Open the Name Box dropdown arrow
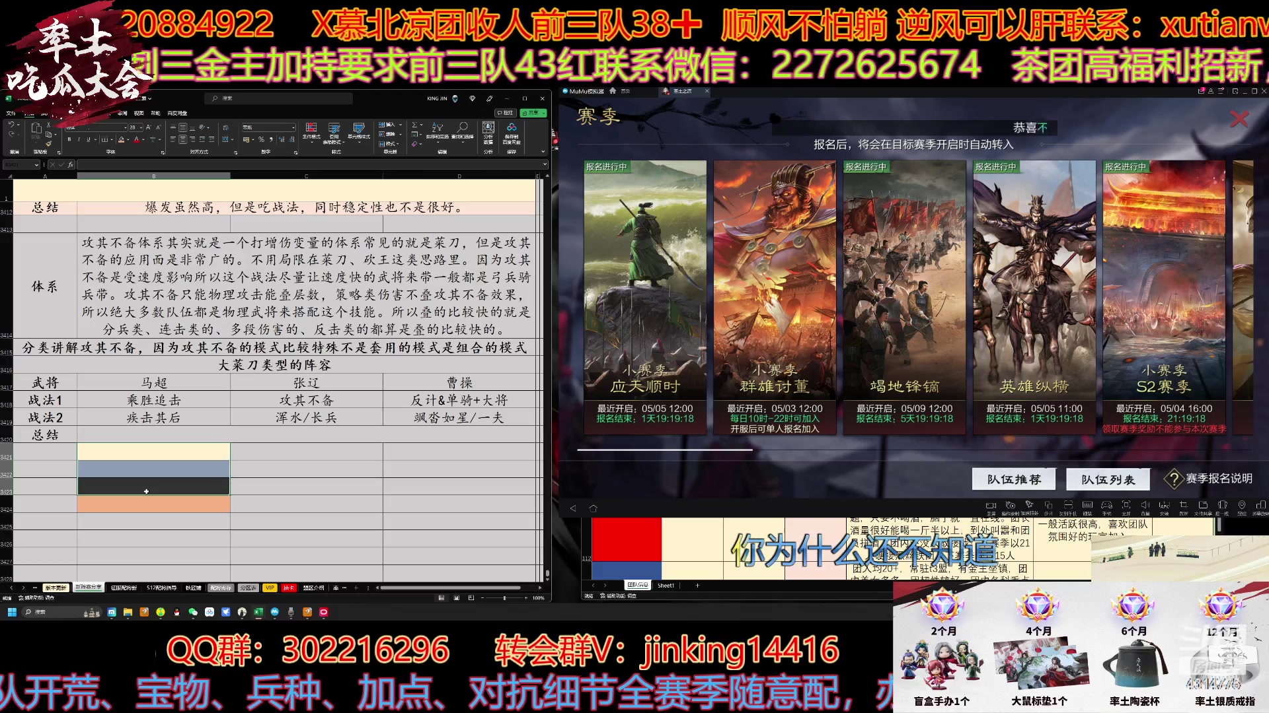Image resolution: width=1269 pixels, height=713 pixels. tap(37, 164)
